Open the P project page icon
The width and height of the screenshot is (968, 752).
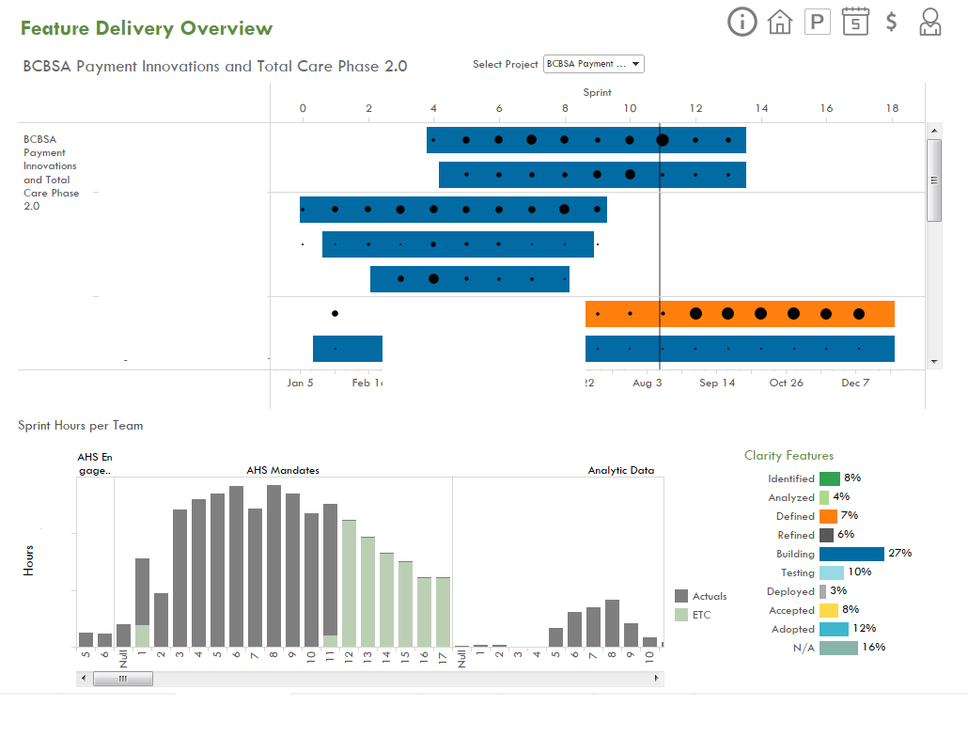pos(818,22)
